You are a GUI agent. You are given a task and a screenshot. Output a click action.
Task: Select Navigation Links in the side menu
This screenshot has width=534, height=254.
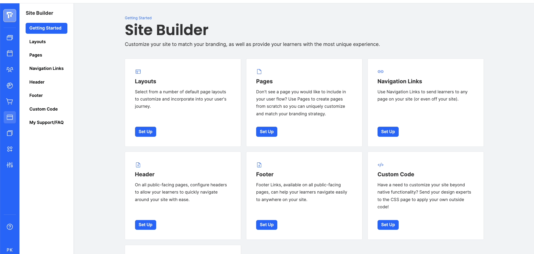pyautogui.click(x=46, y=69)
